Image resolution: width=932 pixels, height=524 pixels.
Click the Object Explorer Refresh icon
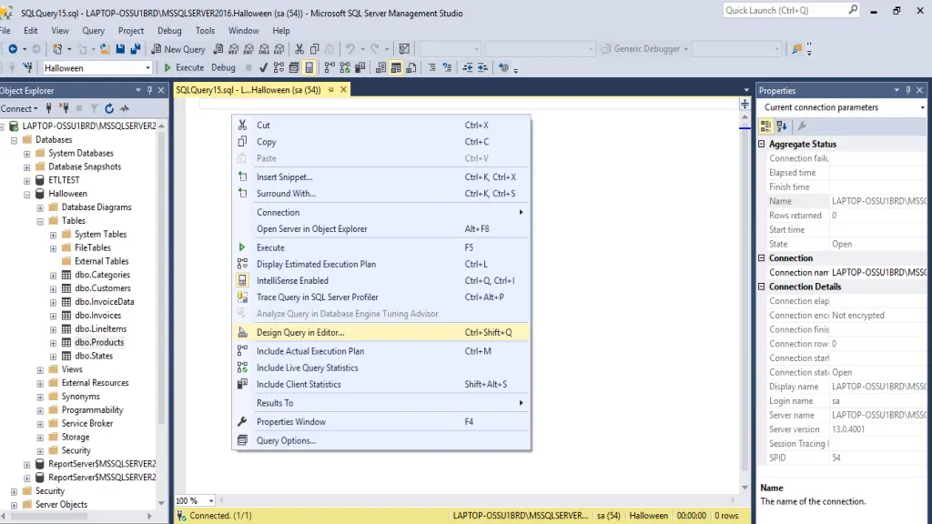pyautogui.click(x=109, y=109)
